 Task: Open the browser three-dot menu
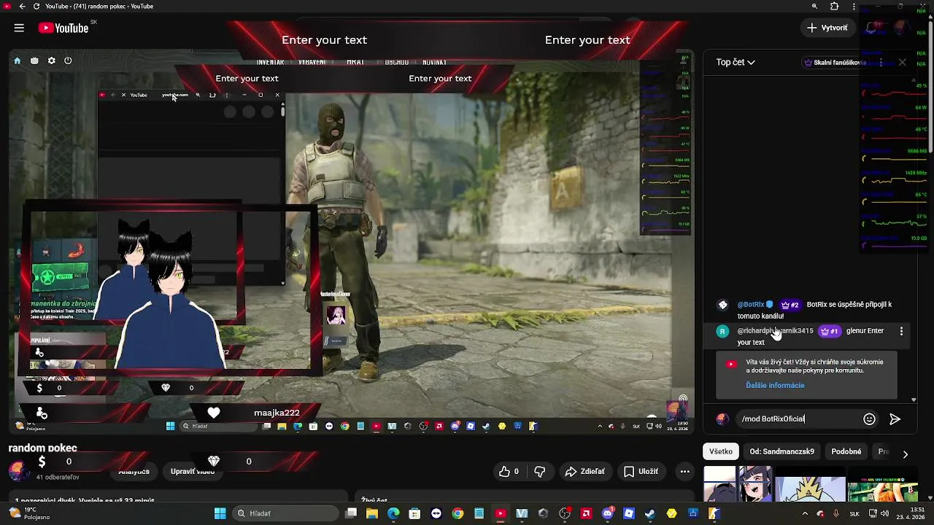(x=855, y=7)
